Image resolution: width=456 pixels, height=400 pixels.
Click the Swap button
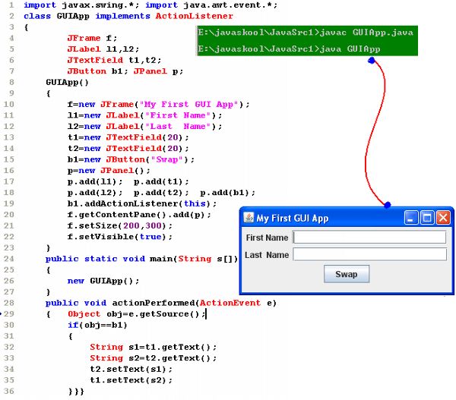347,274
